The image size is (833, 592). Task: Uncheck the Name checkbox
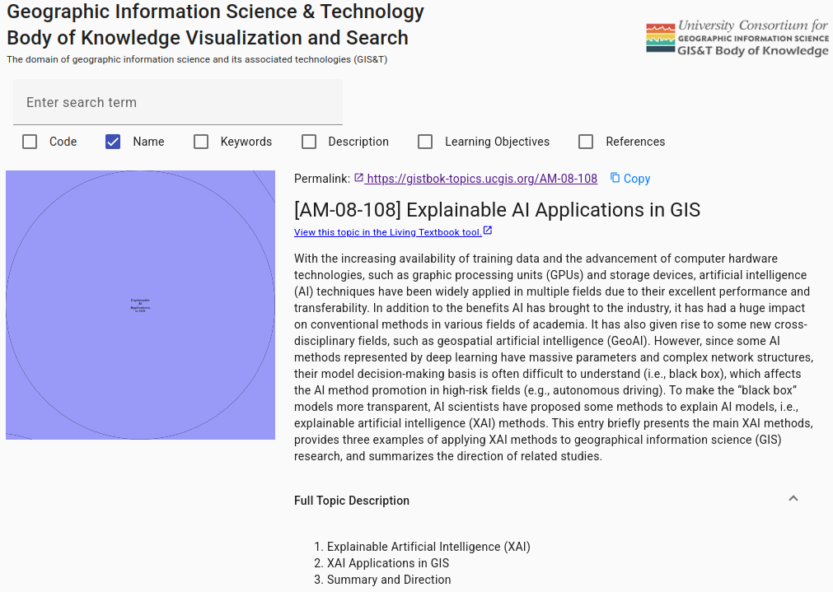tap(113, 142)
